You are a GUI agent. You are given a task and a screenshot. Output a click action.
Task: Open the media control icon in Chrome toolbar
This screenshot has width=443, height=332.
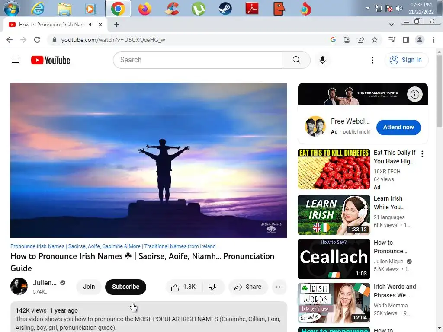(392, 40)
